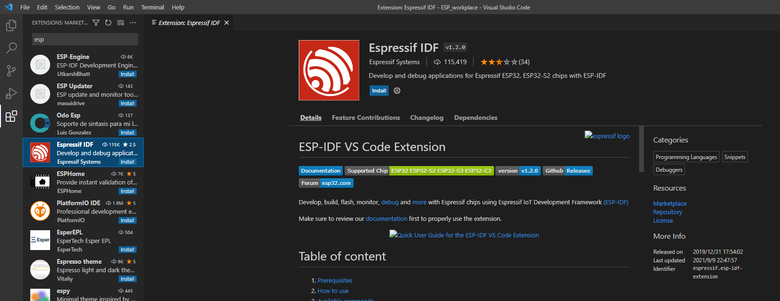The width and height of the screenshot is (780, 301).
Task: Open the Prerequisites table of content link
Action: (335, 280)
